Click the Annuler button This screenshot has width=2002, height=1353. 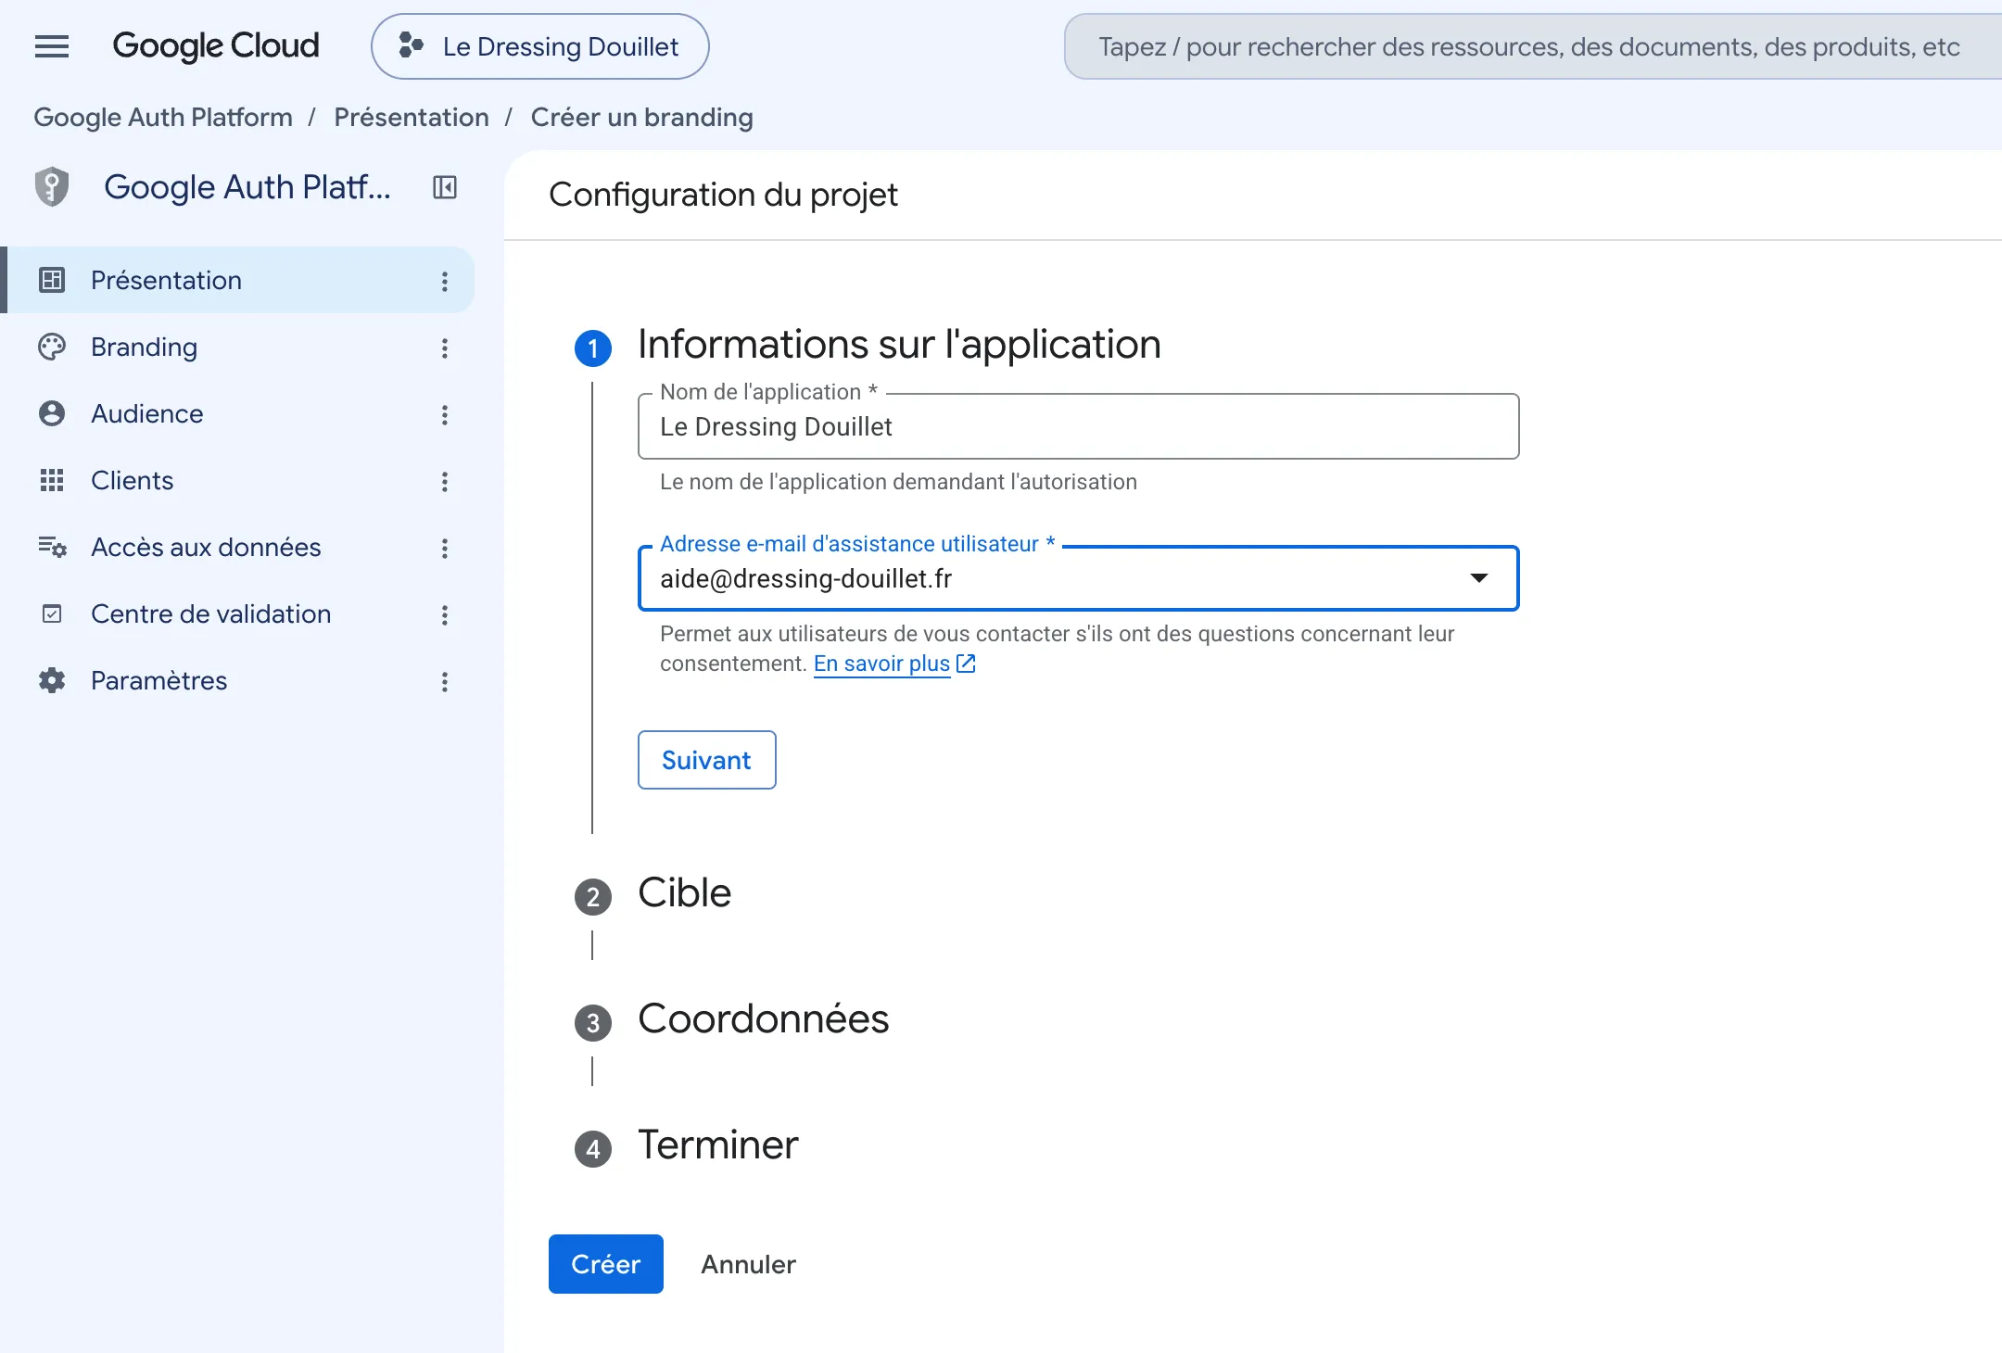click(749, 1264)
